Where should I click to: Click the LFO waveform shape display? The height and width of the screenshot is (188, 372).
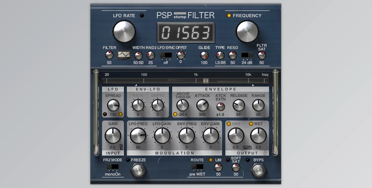tap(124, 55)
